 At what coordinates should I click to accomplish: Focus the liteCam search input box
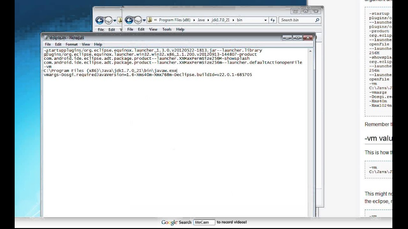204,222
